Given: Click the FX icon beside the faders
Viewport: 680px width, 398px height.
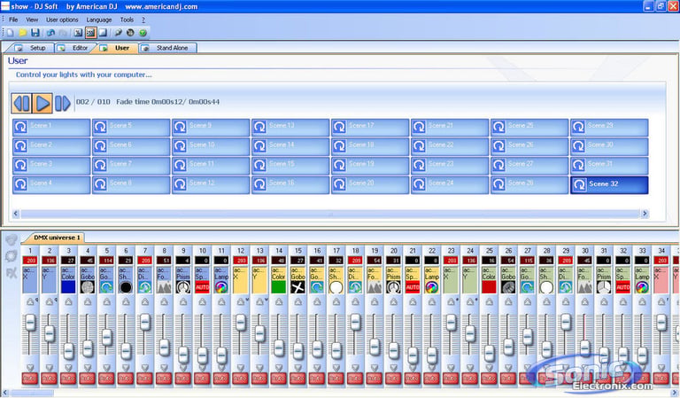Looking at the screenshot, I should coord(12,273).
